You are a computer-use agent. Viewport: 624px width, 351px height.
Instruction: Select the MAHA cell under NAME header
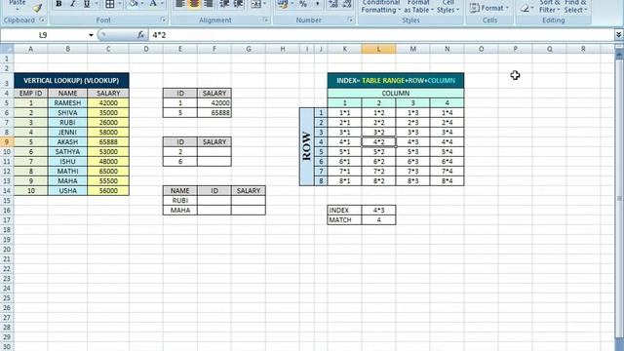pyautogui.click(x=179, y=211)
